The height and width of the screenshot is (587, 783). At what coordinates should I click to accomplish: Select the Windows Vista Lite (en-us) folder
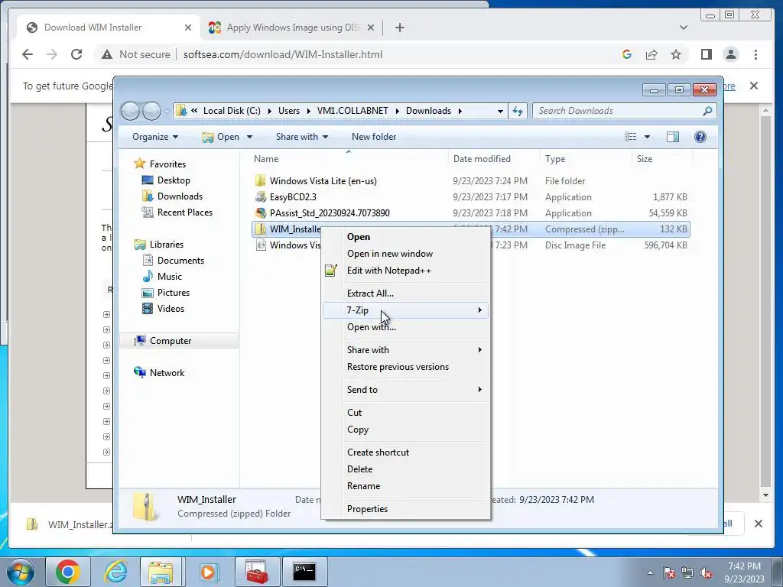[x=323, y=181]
